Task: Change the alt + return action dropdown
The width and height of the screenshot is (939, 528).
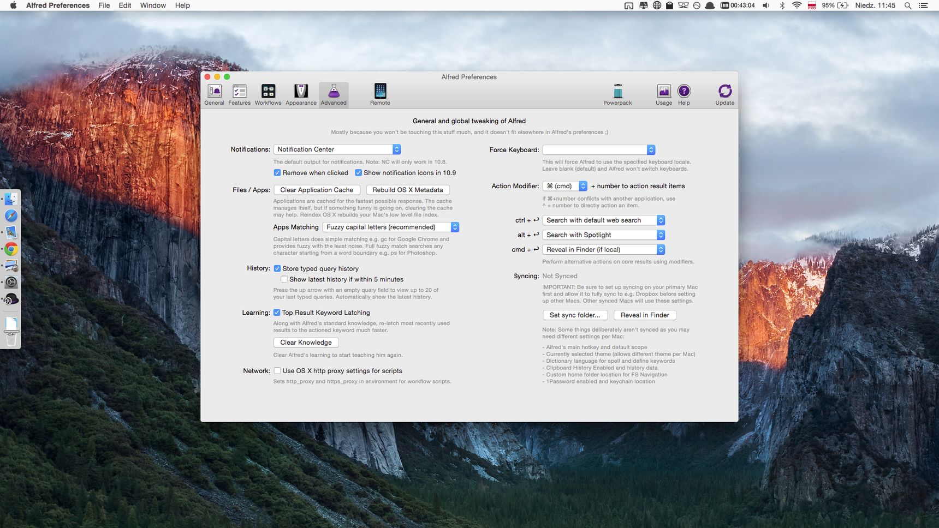Action: click(604, 235)
